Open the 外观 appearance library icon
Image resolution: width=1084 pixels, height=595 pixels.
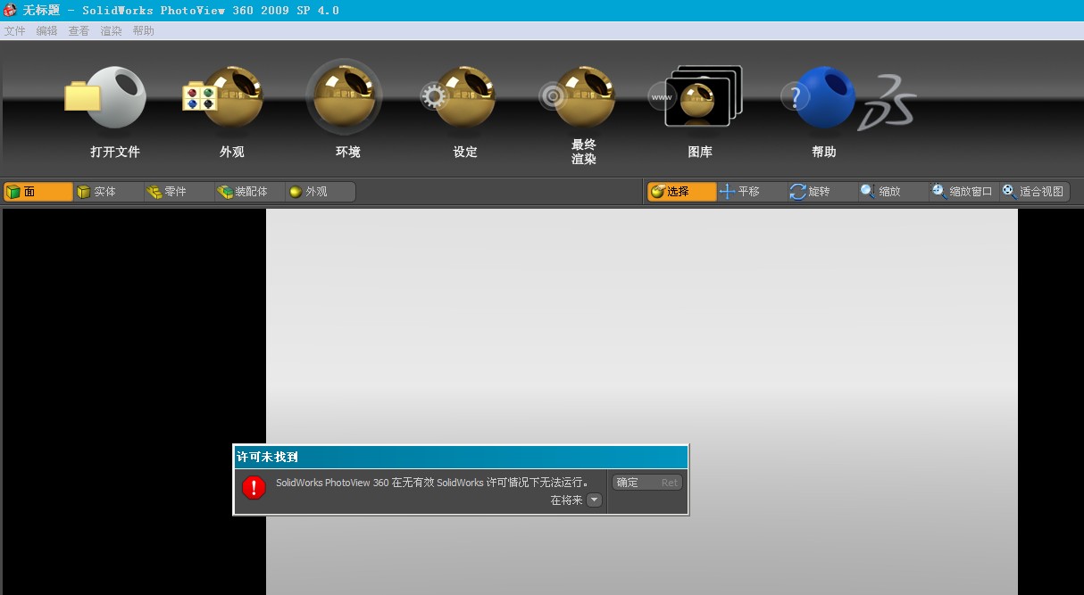tap(223, 98)
